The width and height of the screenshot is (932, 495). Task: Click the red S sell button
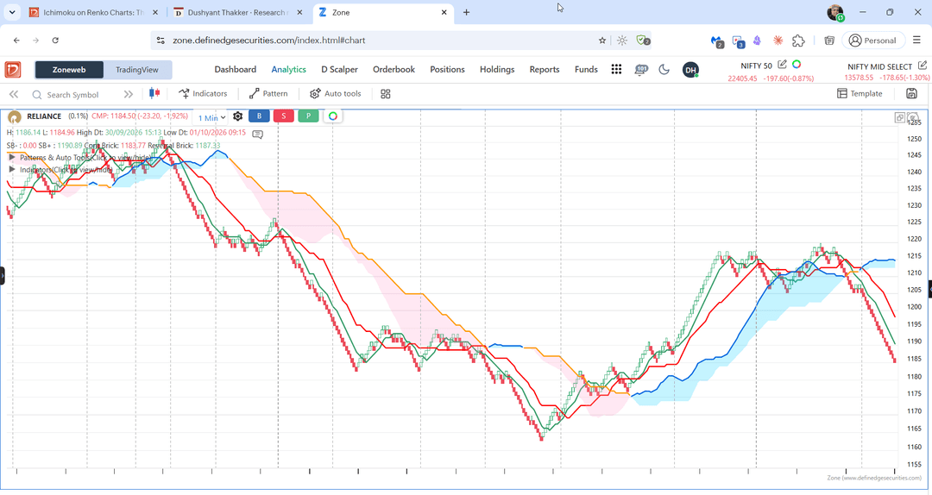click(284, 116)
